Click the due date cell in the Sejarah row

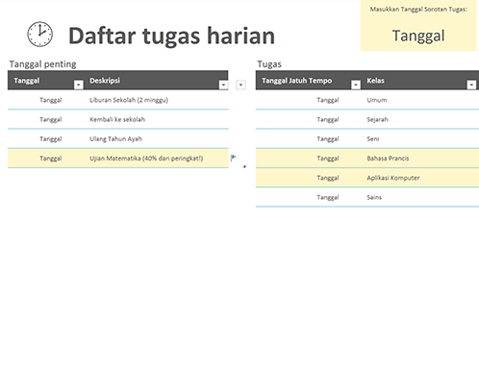click(328, 119)
